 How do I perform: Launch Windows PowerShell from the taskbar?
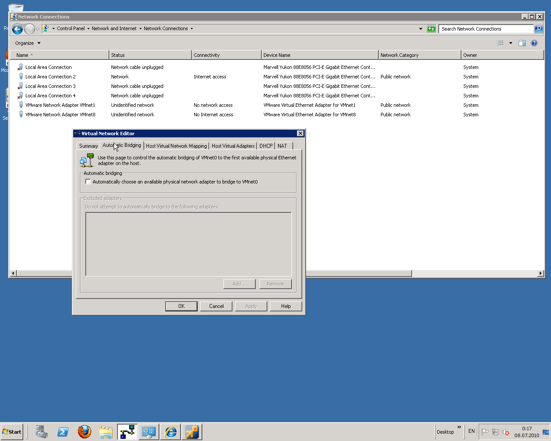point(63,432)
